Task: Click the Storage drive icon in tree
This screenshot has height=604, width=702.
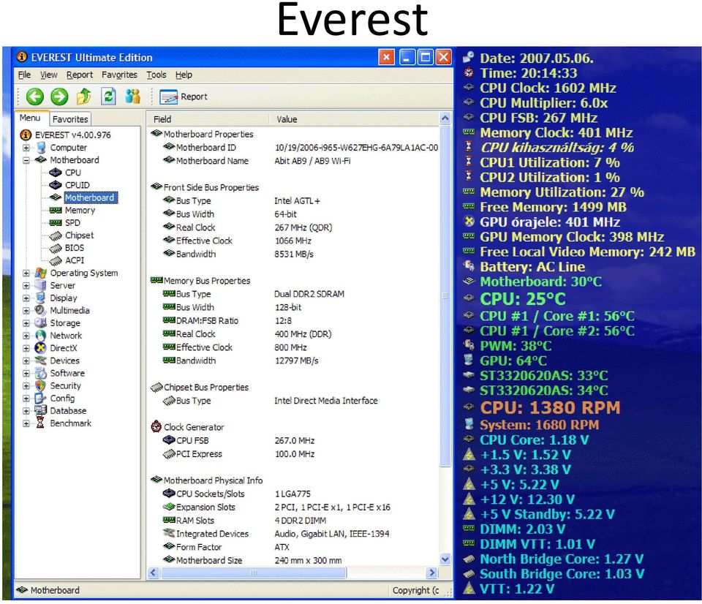Action: 41,322
